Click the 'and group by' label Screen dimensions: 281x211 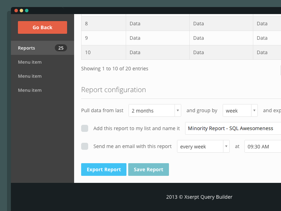pyautogui.click(x=202, y=110)
